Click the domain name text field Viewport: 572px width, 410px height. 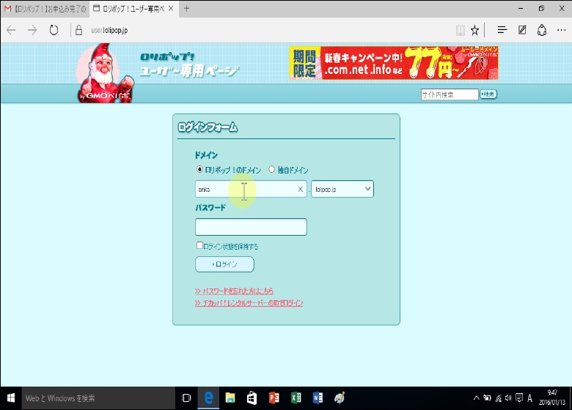point(251,190)
